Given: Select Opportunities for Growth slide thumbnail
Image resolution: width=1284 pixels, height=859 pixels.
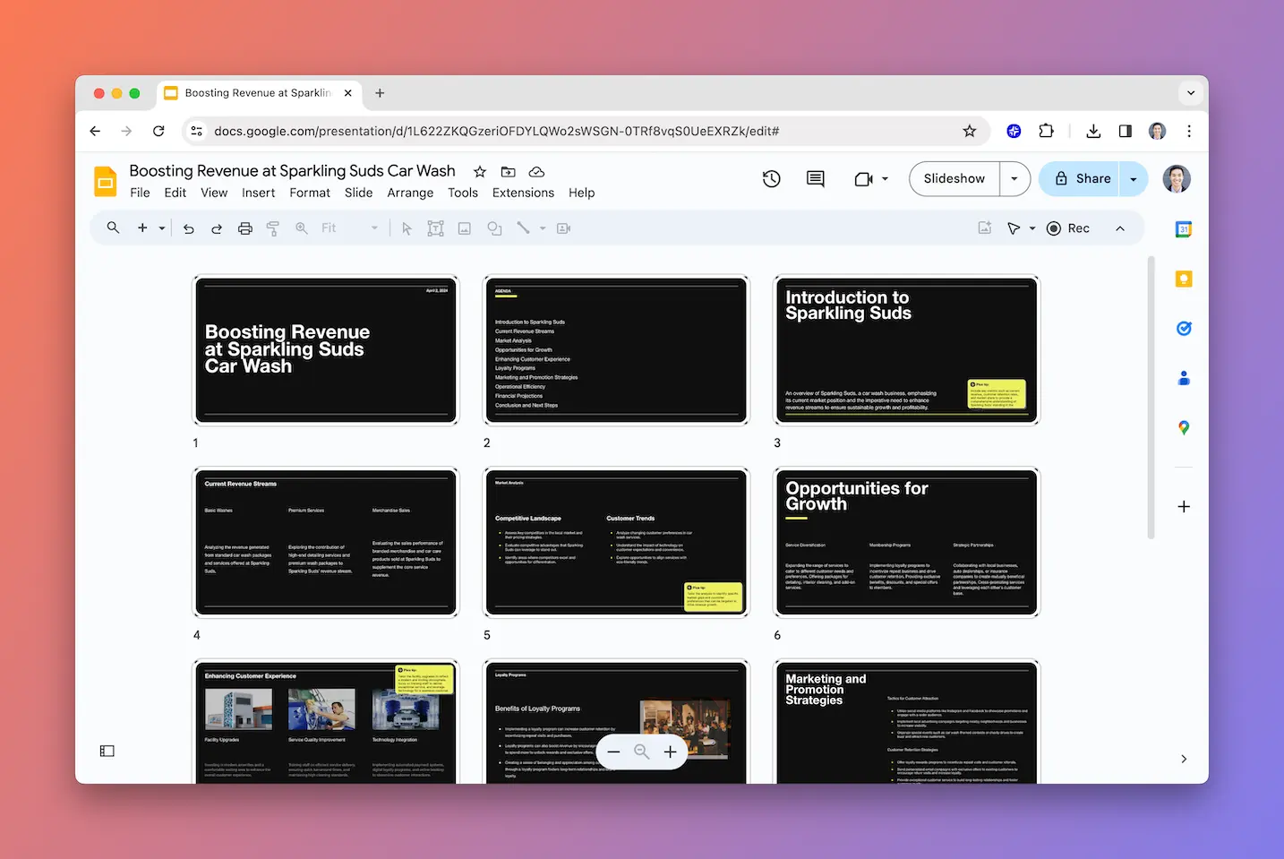Looking at the screenshot, I should click(906, 542).
